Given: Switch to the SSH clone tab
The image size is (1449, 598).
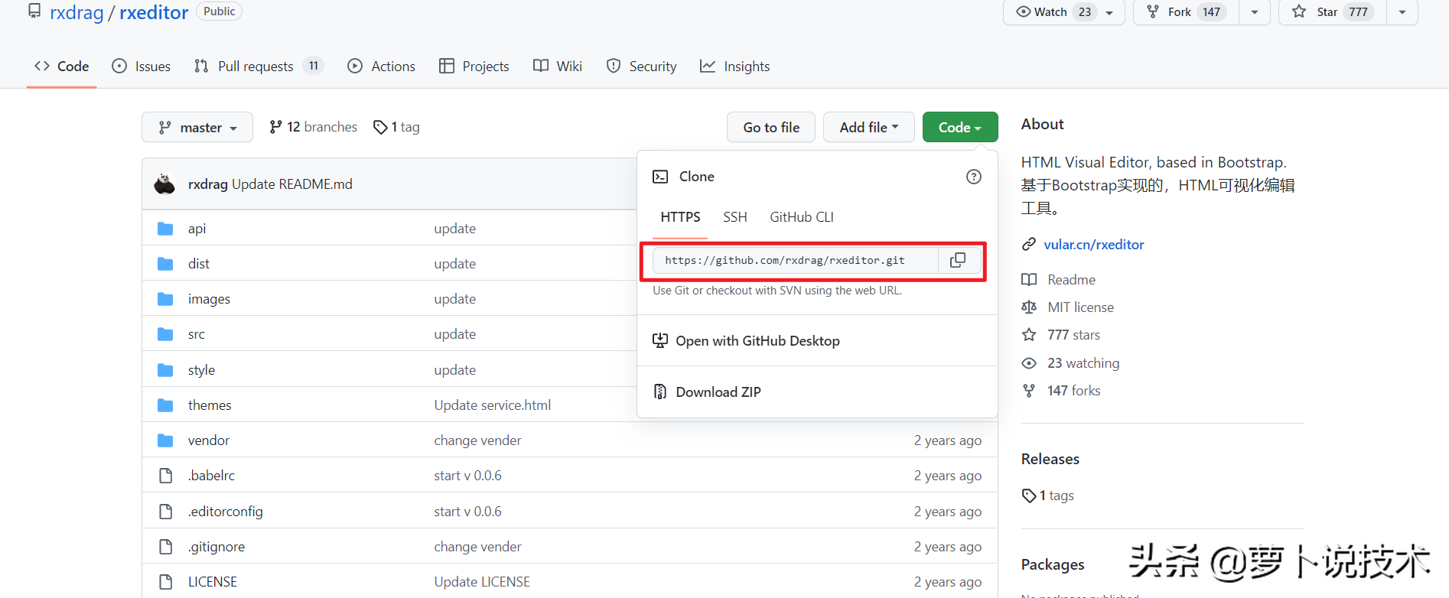Looking at the screenshot, I should tap(735, 217).
